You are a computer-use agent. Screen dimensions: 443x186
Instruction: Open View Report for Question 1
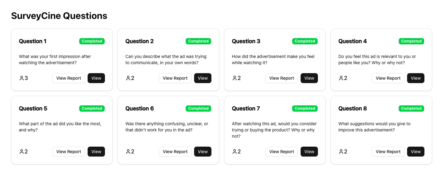click(69, 78)
